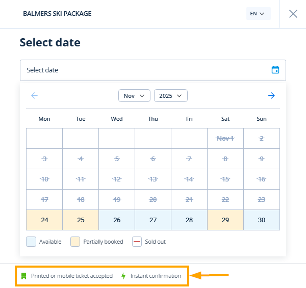306x288 pixels.
Task: Click the instant confirmation lightning icon
Action: 123,276
